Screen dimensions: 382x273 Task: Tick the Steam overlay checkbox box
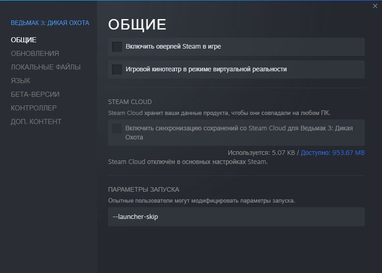(x=117, y=47)
